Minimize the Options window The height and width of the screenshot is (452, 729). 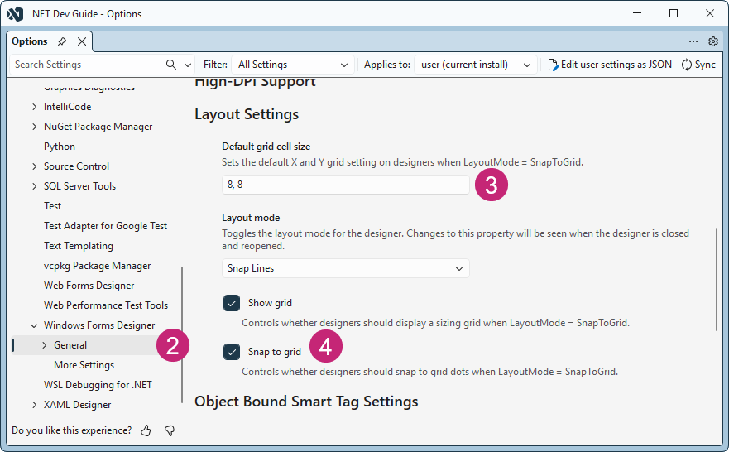(x=637, y=13)
